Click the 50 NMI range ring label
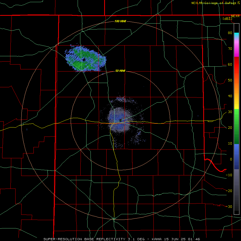Screen dimensions: 241x241 (x=120, y=71)
